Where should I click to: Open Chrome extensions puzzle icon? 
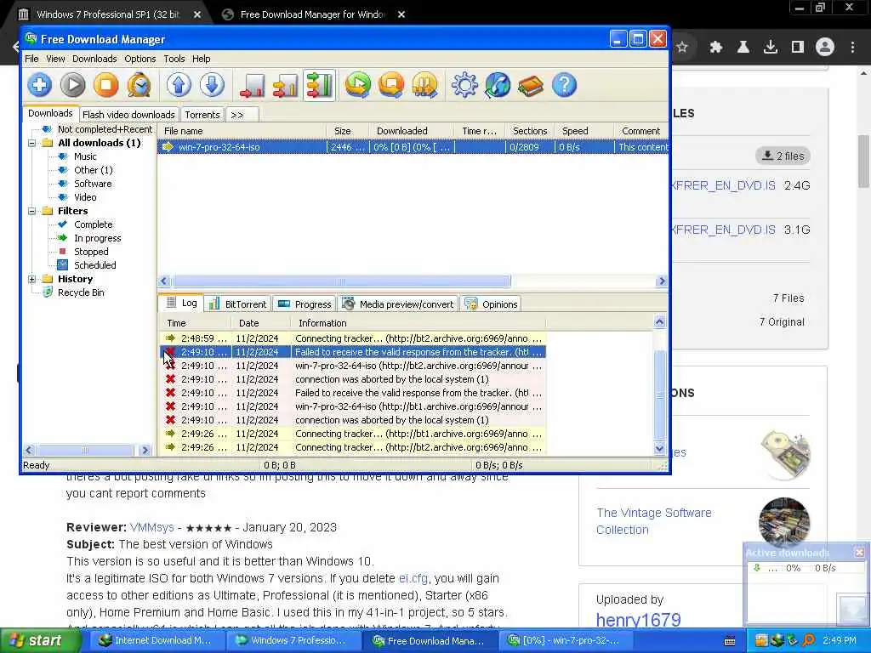(x=716, y=48)
